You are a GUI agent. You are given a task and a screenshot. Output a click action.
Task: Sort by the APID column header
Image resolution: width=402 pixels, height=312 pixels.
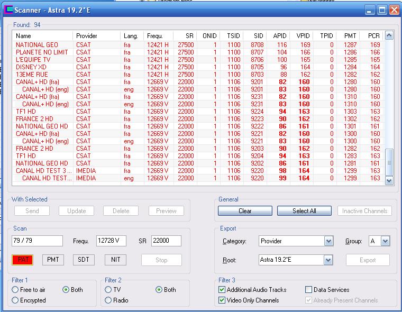point(278,36)
